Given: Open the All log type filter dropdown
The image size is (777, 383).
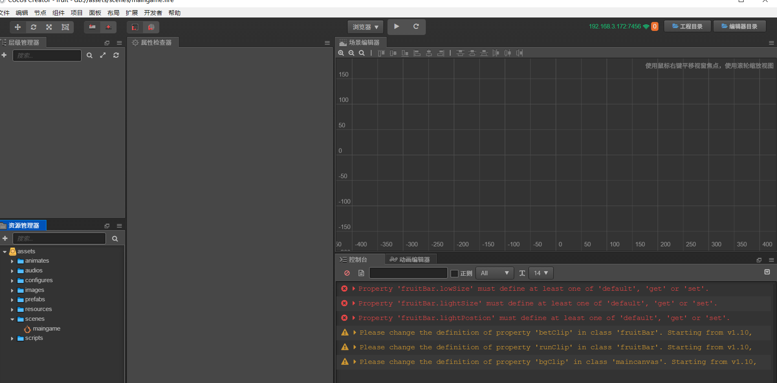Looking at the screenshot, I should tap(495, 273).
